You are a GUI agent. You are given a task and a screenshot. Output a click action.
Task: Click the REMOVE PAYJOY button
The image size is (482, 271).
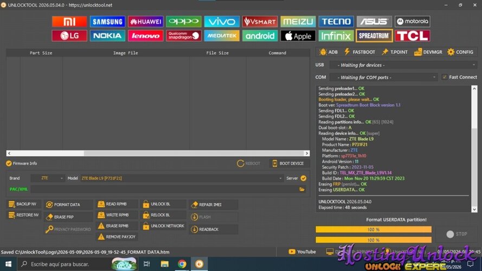point(117,237)
